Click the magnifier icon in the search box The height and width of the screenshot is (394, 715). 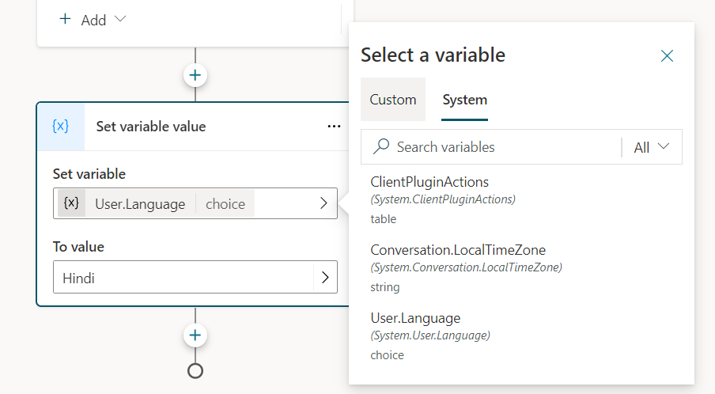(381, 147)
